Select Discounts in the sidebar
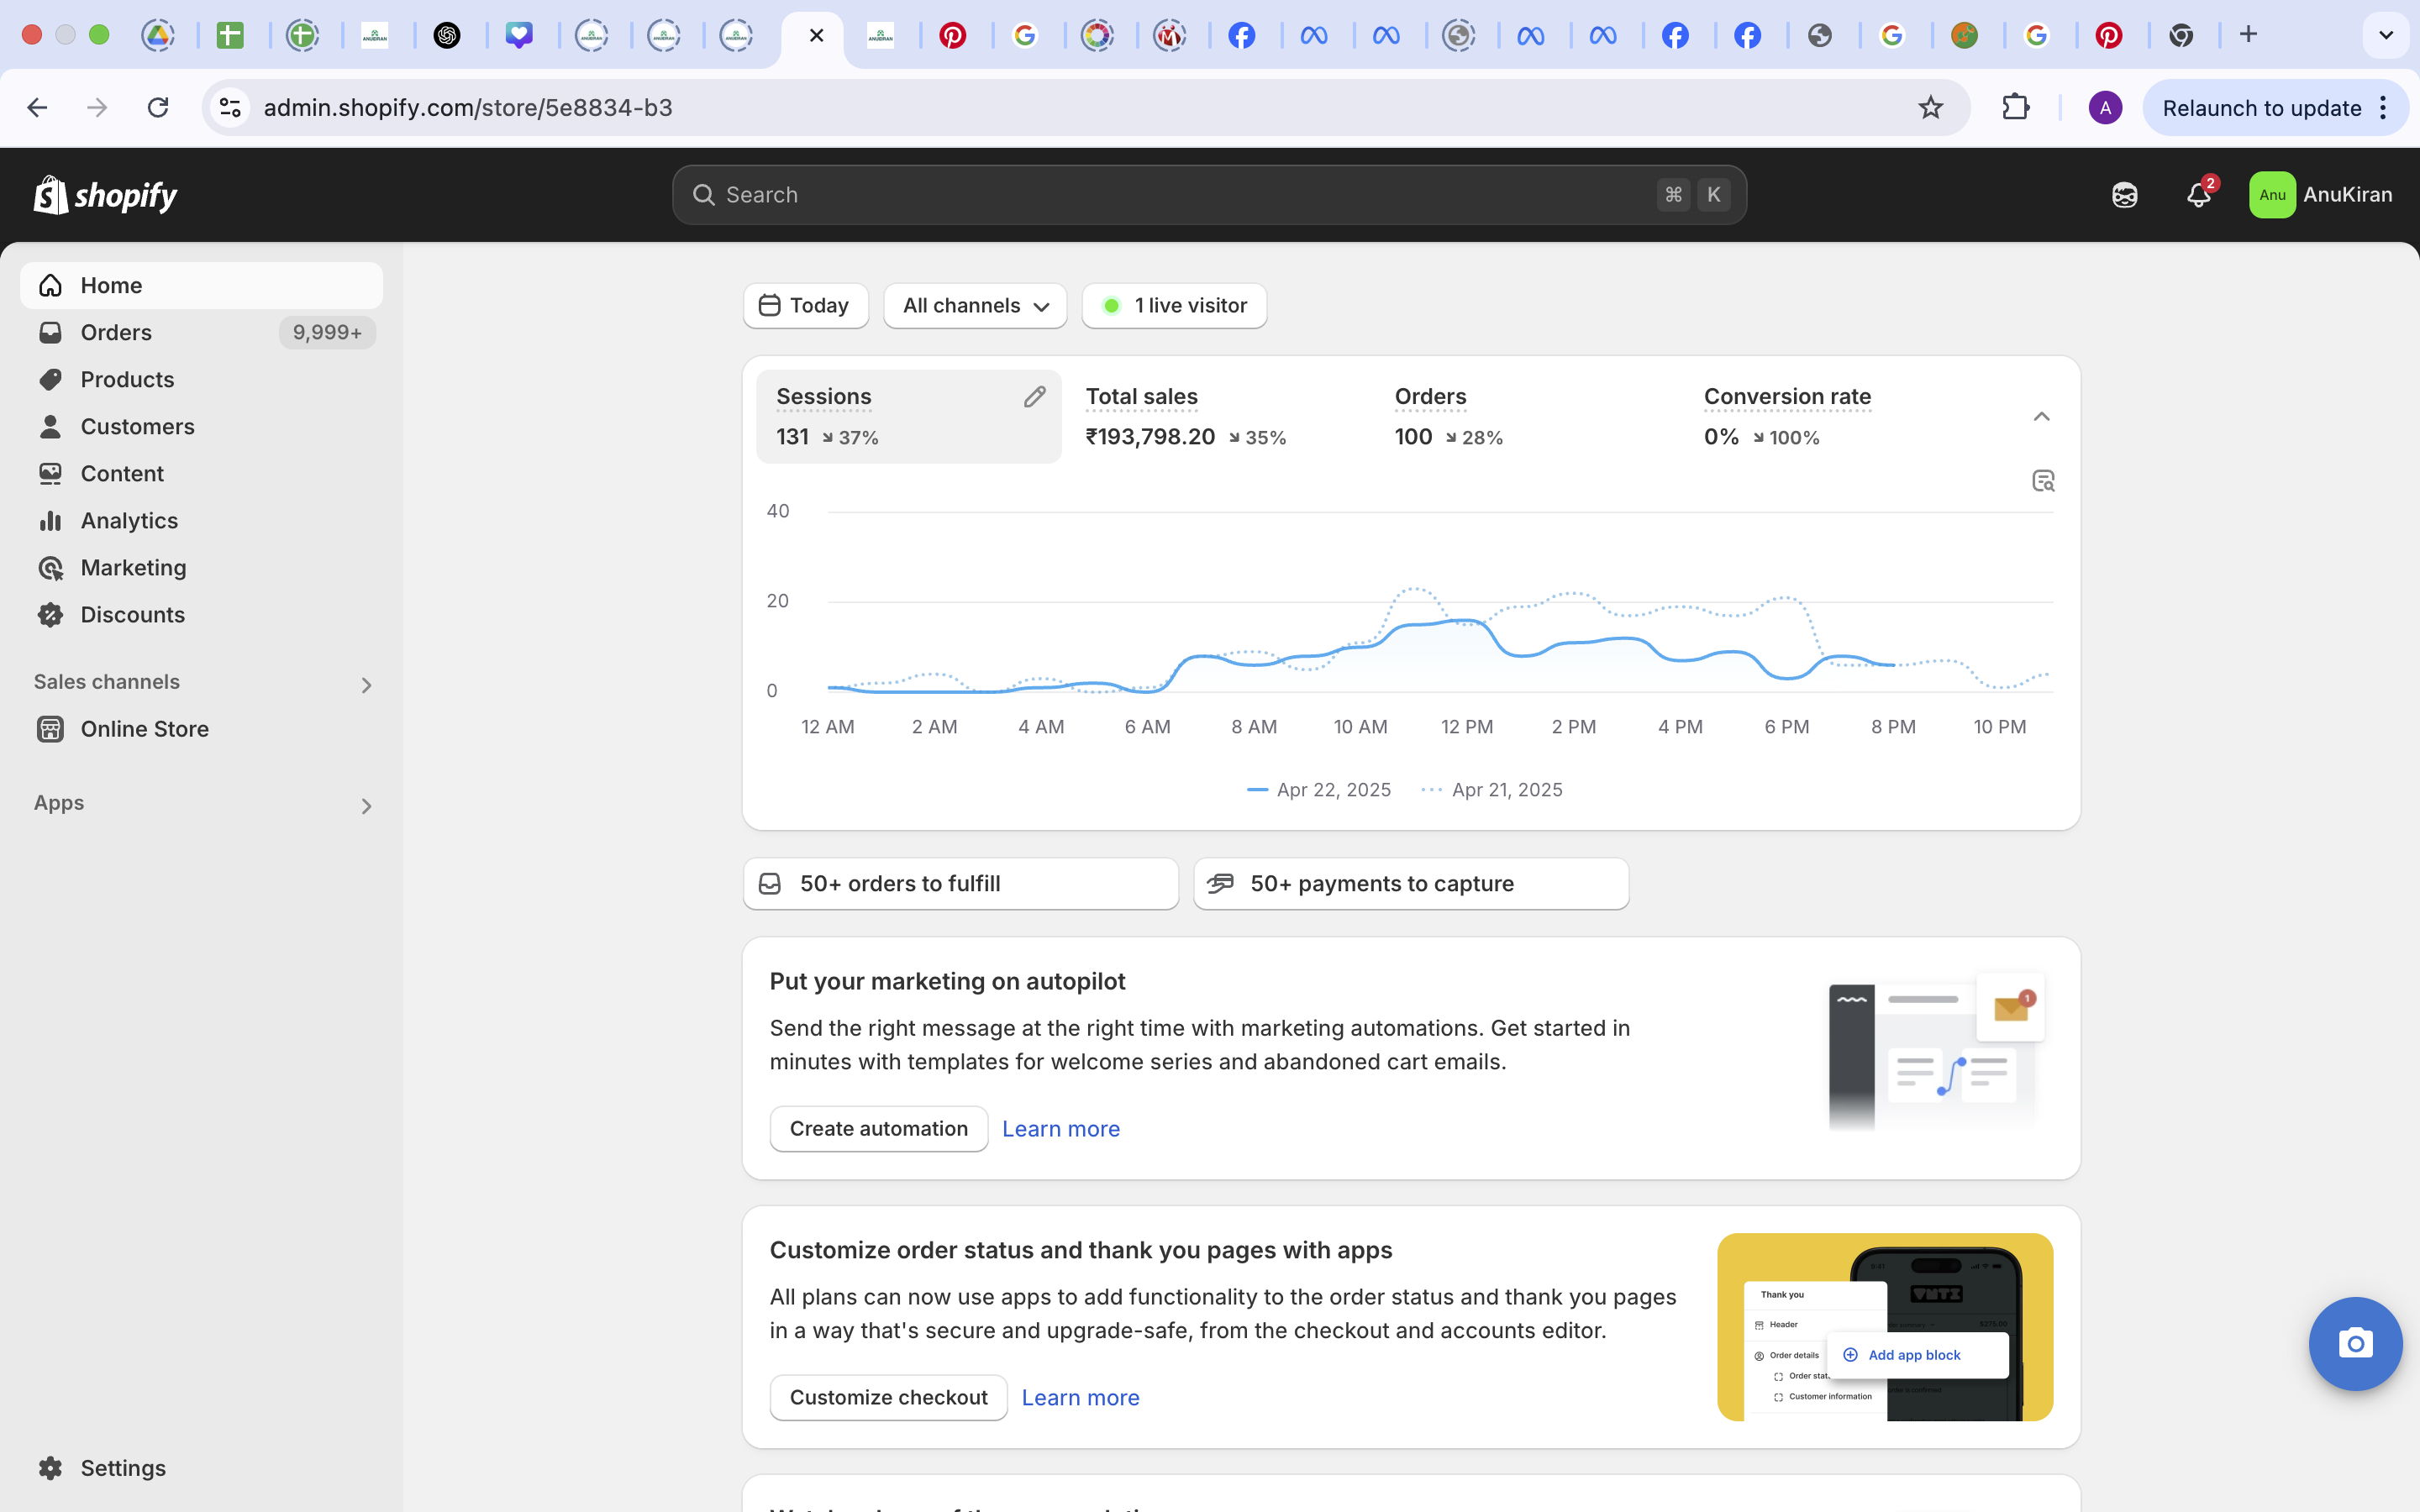This screenshot has width=2420, height=1512. [133, 614]
